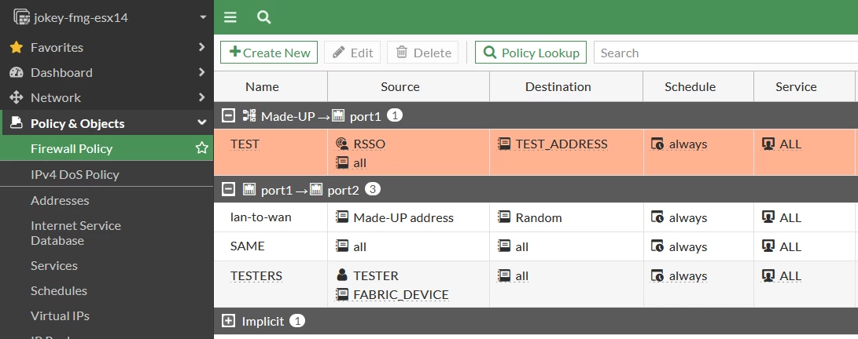
Task: Collapse the port1 to port2 group
Action: tap(228, 189)
